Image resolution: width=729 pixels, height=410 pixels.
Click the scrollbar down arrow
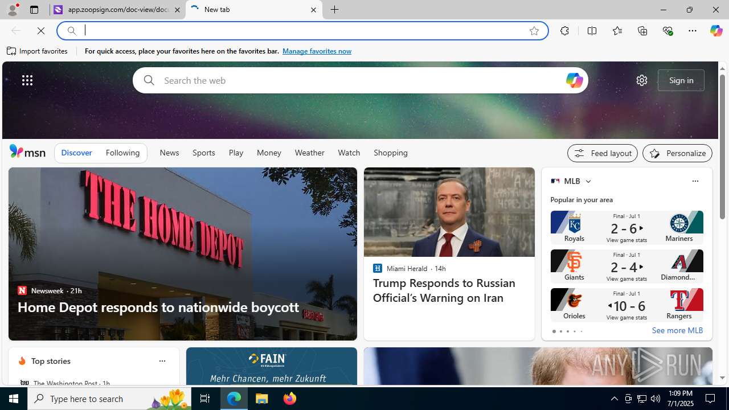point(722,378)
